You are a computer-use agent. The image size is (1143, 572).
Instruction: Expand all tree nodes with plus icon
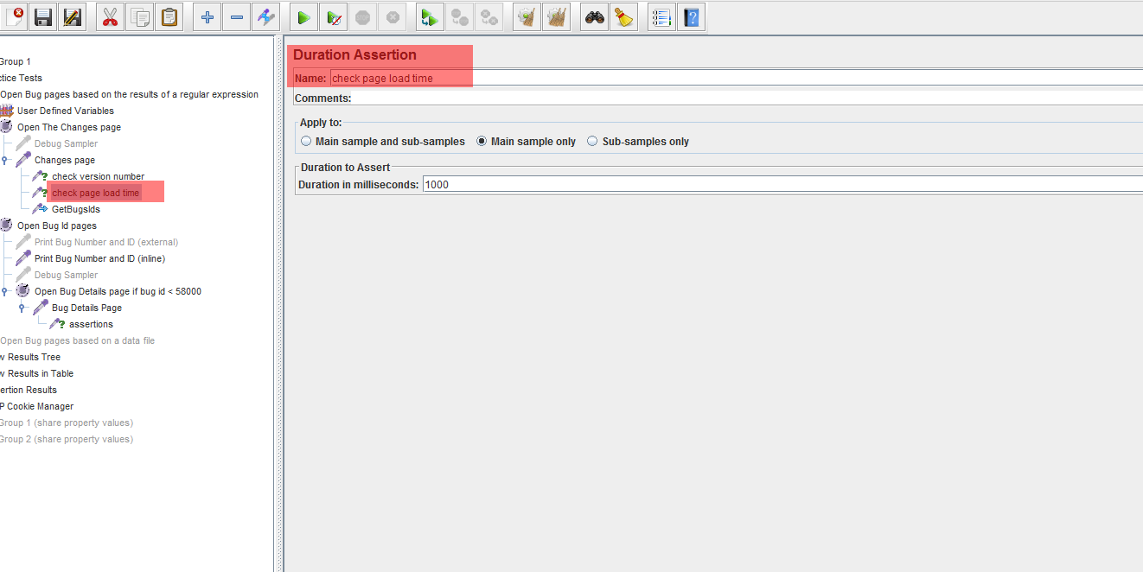207,16
